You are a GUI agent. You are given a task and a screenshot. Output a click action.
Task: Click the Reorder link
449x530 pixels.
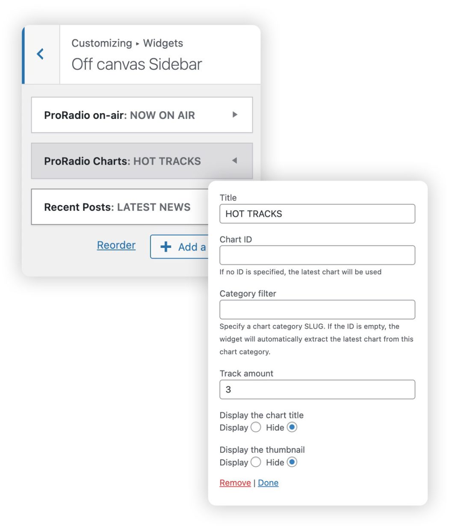point(116,245)
